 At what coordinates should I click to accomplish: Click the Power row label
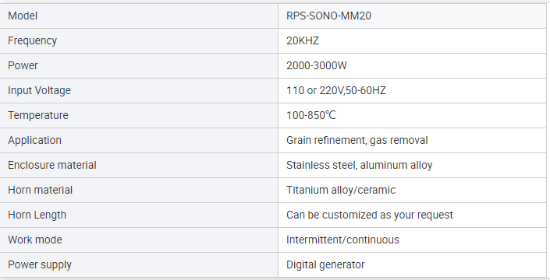23,65
